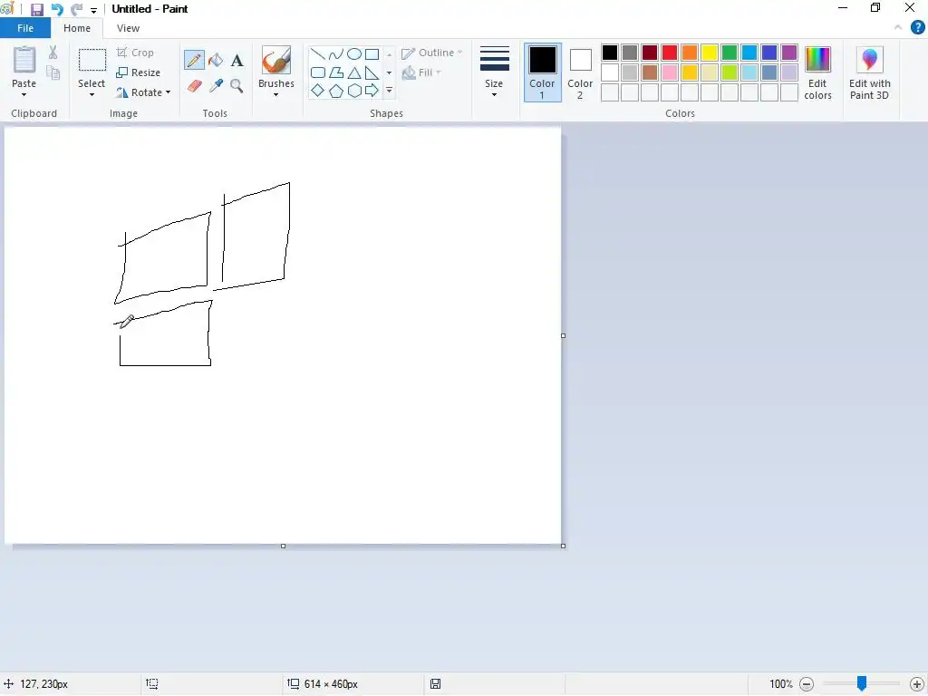The height and width of the screenshot is (696, 928).
Task: Open the File menu
Action: (x=24, y=28)
